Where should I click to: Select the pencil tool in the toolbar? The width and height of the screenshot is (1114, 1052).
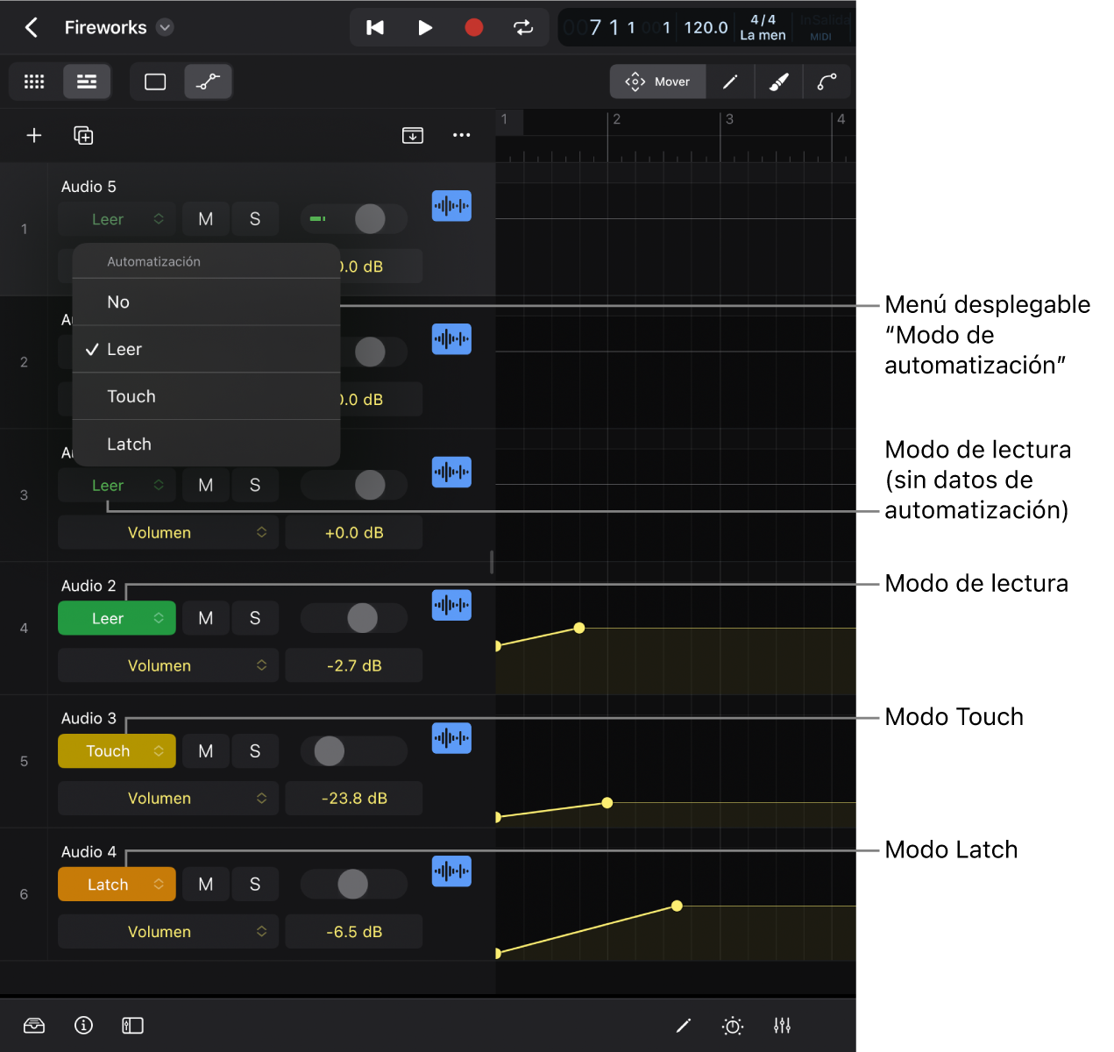pos(730,82)
